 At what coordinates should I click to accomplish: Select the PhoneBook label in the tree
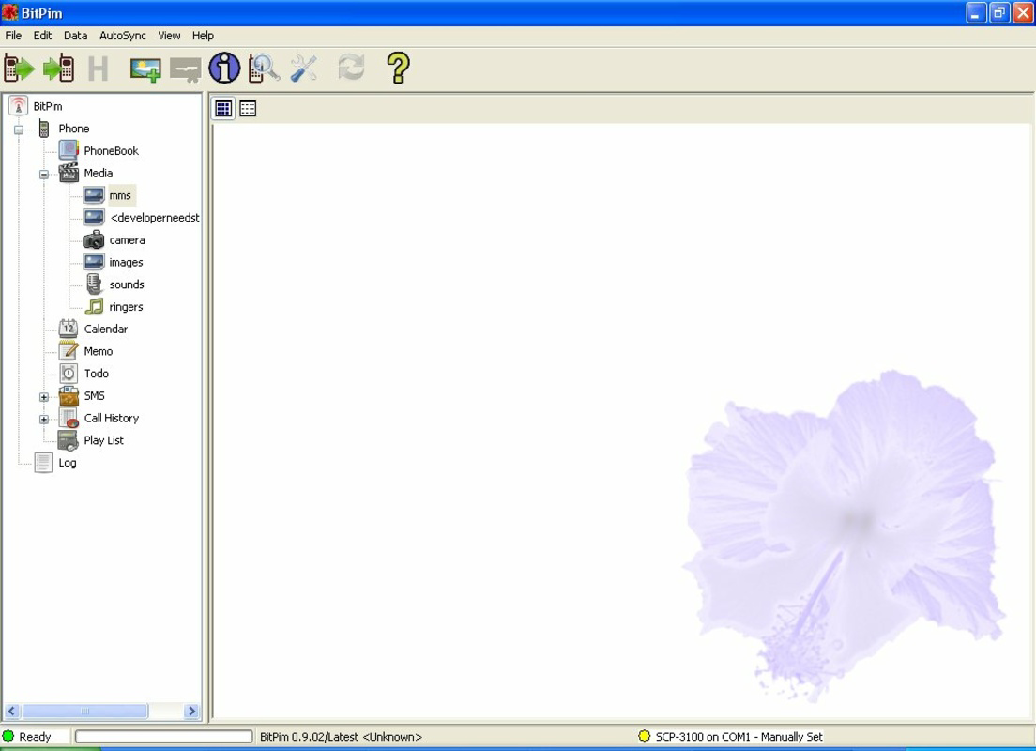pos(111,151)
